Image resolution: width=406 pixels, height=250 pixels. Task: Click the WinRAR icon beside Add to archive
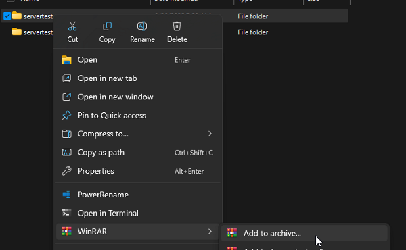click(232, 233)
